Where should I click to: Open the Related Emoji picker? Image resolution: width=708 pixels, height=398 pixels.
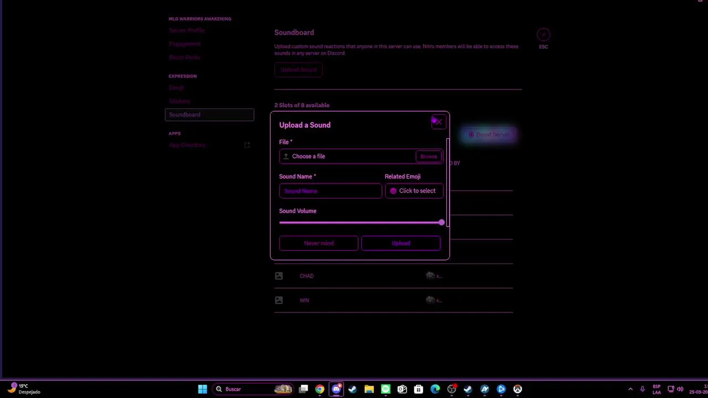(x=414, y=191)
